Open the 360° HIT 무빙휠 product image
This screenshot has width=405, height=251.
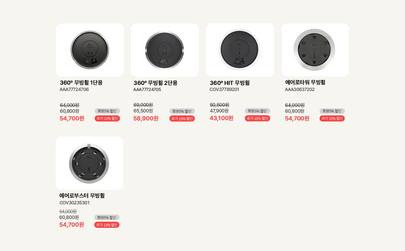[240, 50]
